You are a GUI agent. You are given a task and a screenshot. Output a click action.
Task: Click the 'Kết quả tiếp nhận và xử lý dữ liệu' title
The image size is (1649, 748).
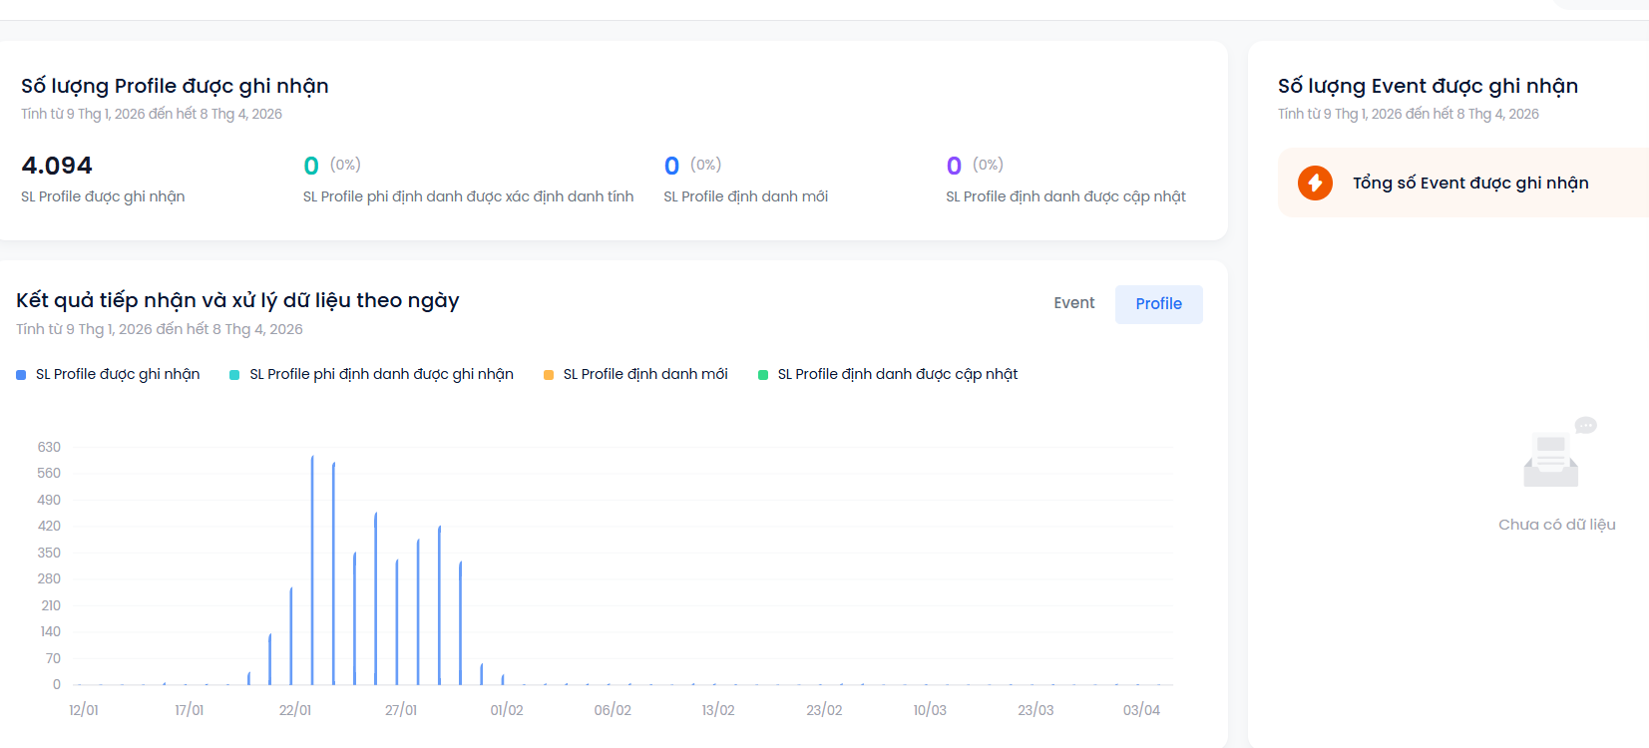(x=237, y=300)
